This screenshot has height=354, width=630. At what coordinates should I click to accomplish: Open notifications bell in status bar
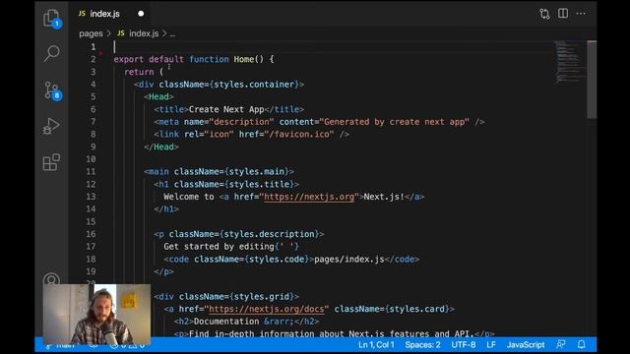582,344
